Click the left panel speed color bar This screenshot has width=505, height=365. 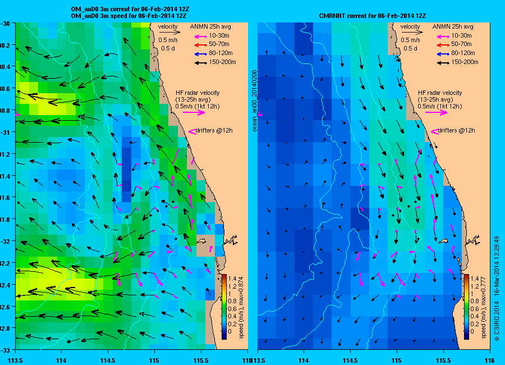click(224, 307)
